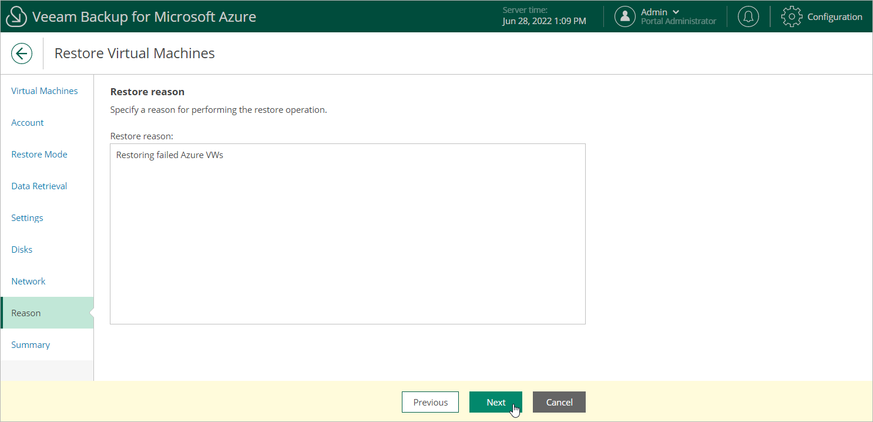873x422 pixels.
Task: Click the Veeam logo icon
Action: [x=16, y=16]
